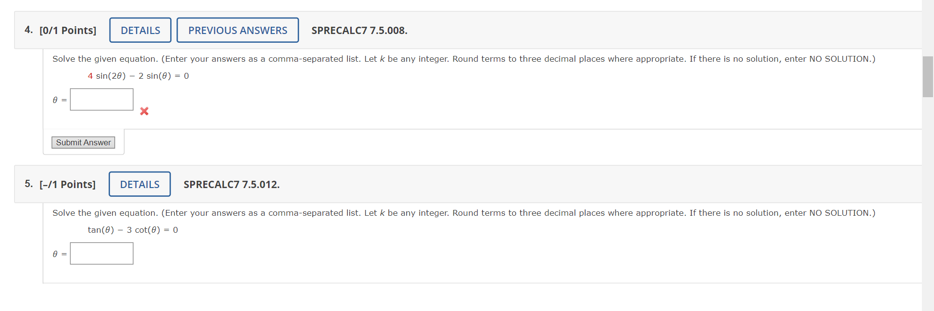This screenshot has height=311, width=934.
Task: Click the θ = label beside question 5 answer box
Action: [x=58, y=254]
